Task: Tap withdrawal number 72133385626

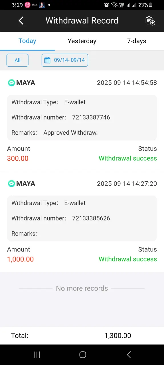Action: pos(91,218)
